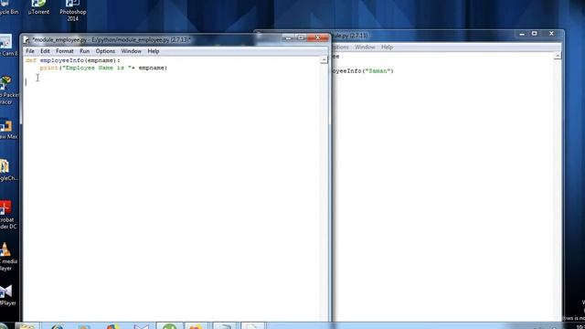
Task: Open the Photoshop 2014 desktop shortcut
Action: pyautogui.click(x=73, y=10)
